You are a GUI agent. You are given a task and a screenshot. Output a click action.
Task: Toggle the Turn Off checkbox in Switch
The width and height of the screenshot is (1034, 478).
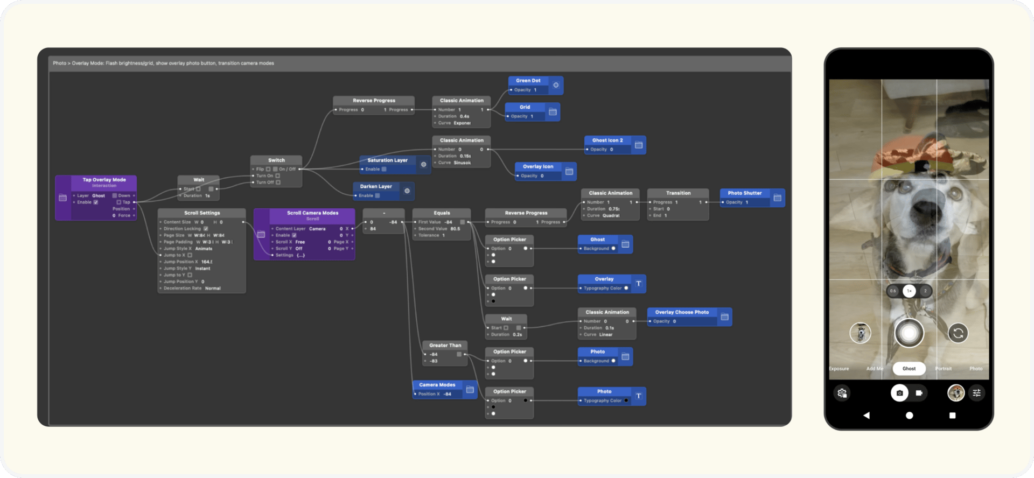(x=278, y=182)
